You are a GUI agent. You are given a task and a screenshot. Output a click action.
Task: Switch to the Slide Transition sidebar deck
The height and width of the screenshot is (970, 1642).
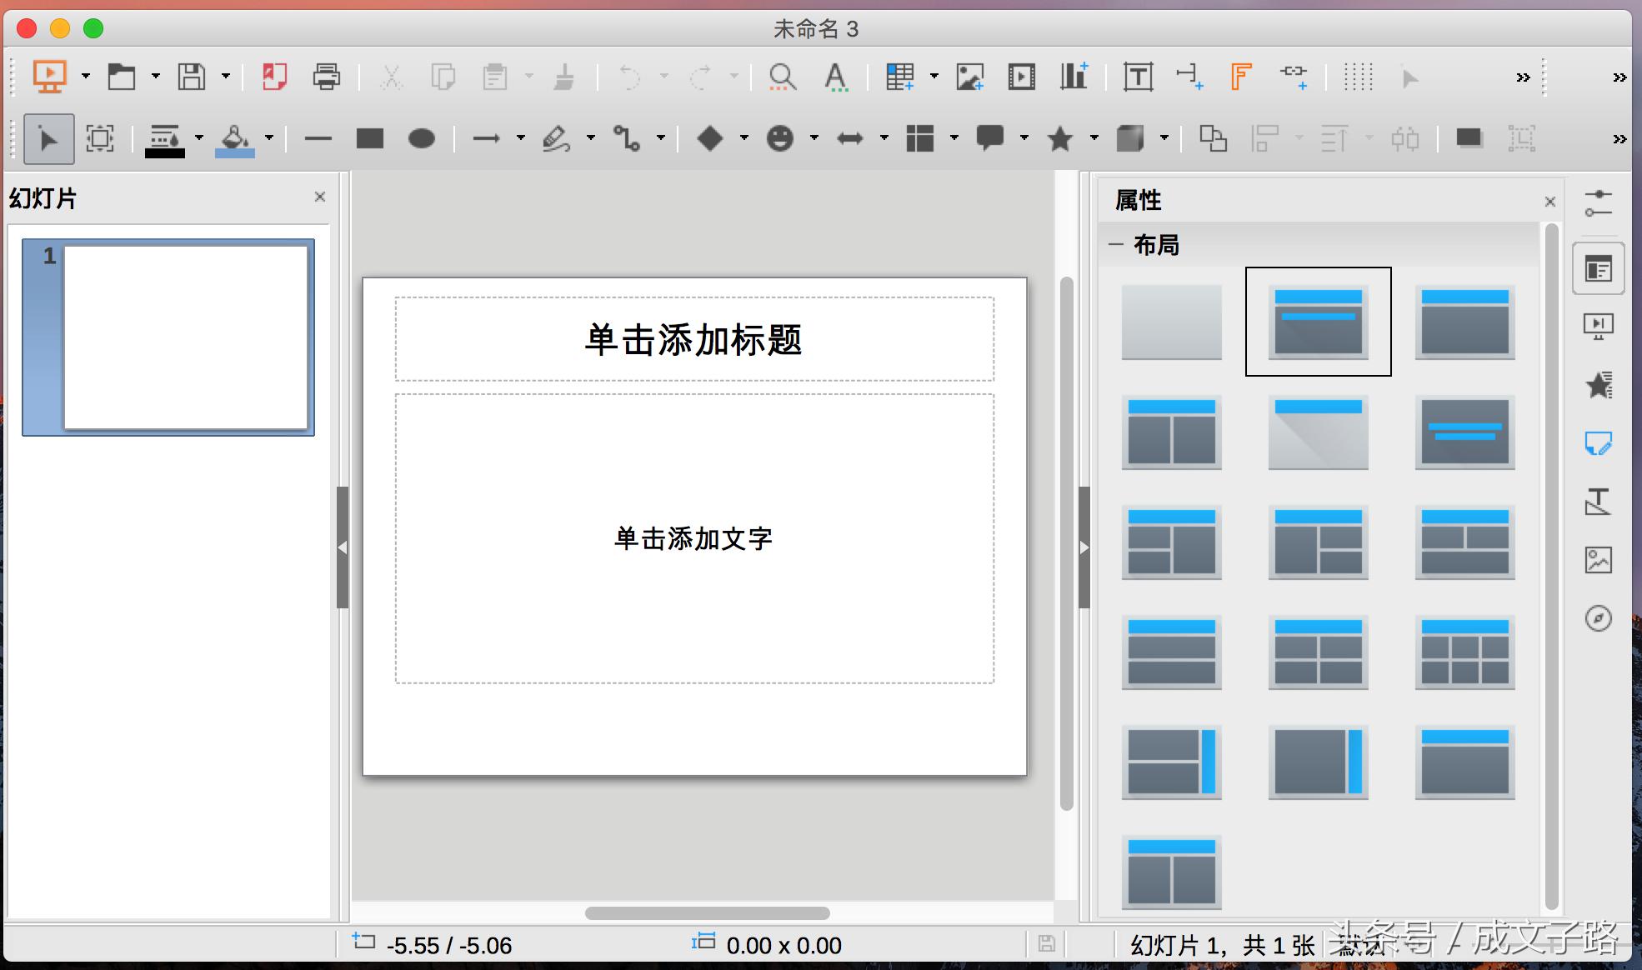[1599, 325]
